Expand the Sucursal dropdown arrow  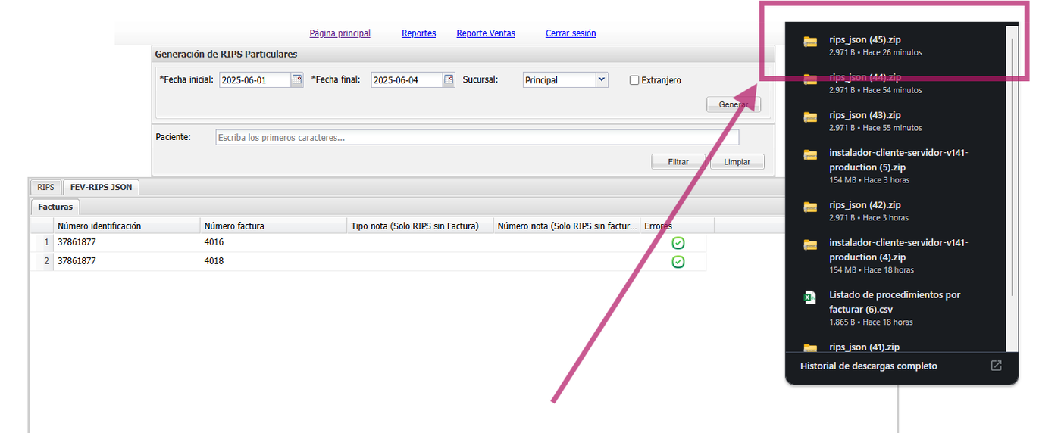click(x=601, y=79)
